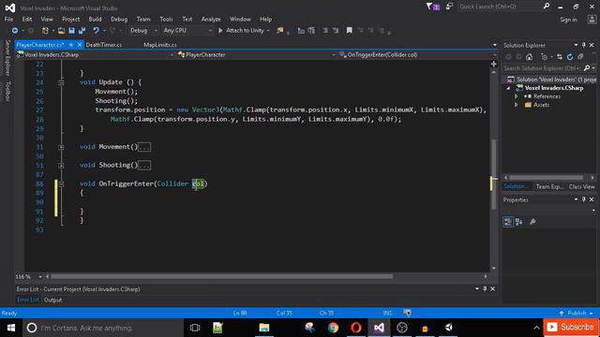This screenshot has height=337, width=600.
Task: Click the Sign in link
Action: [568, 20]
